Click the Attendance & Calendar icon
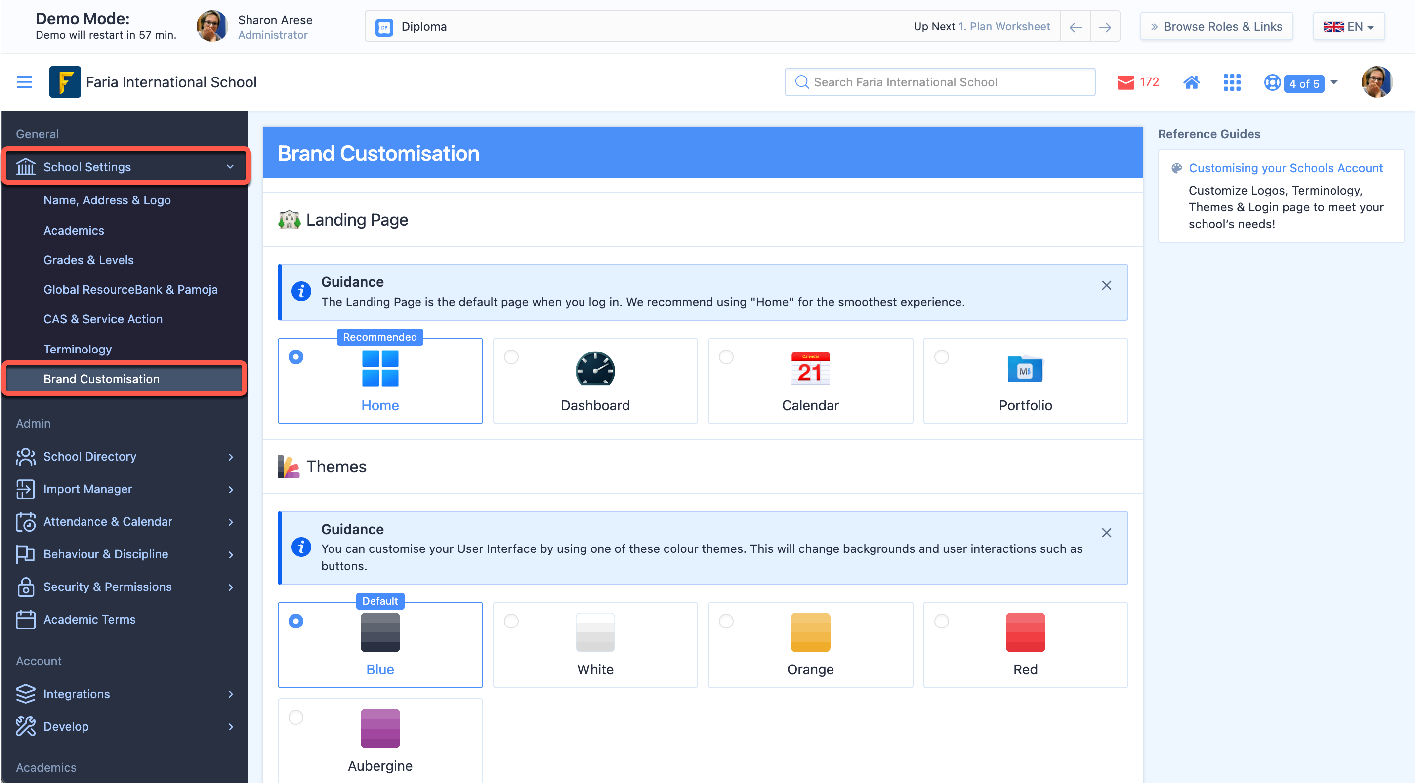 (x=25, y=522)
